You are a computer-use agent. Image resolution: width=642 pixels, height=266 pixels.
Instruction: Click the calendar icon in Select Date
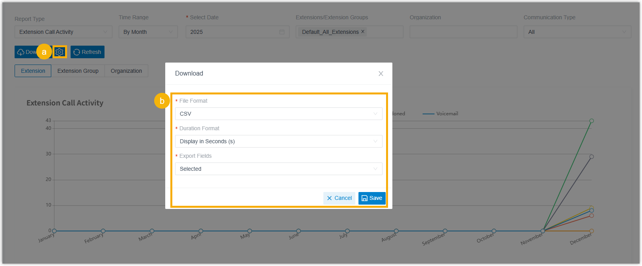click(x=282, y=32)
